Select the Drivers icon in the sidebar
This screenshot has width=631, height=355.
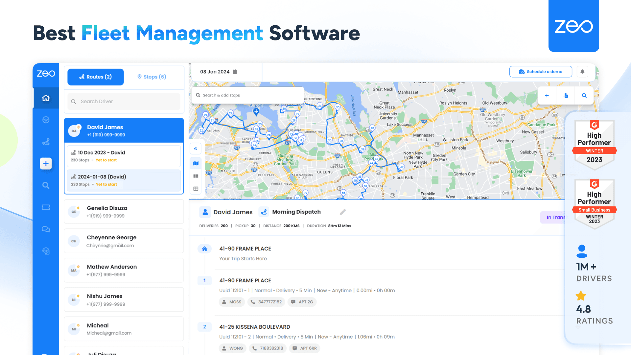click(46, 120)
